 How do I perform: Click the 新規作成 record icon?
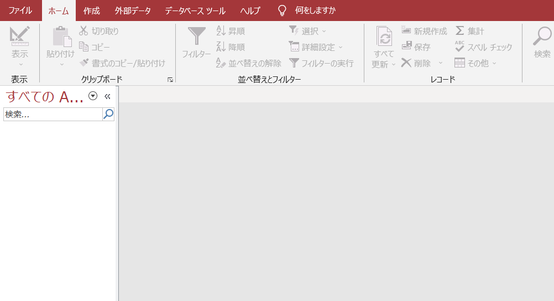click(x=406, y=30)
